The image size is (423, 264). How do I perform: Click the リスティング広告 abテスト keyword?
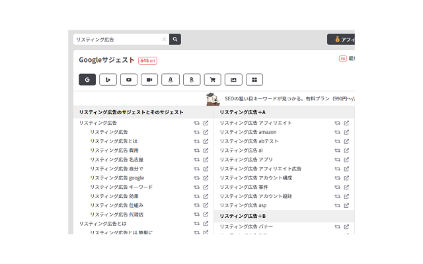point(249,141)
